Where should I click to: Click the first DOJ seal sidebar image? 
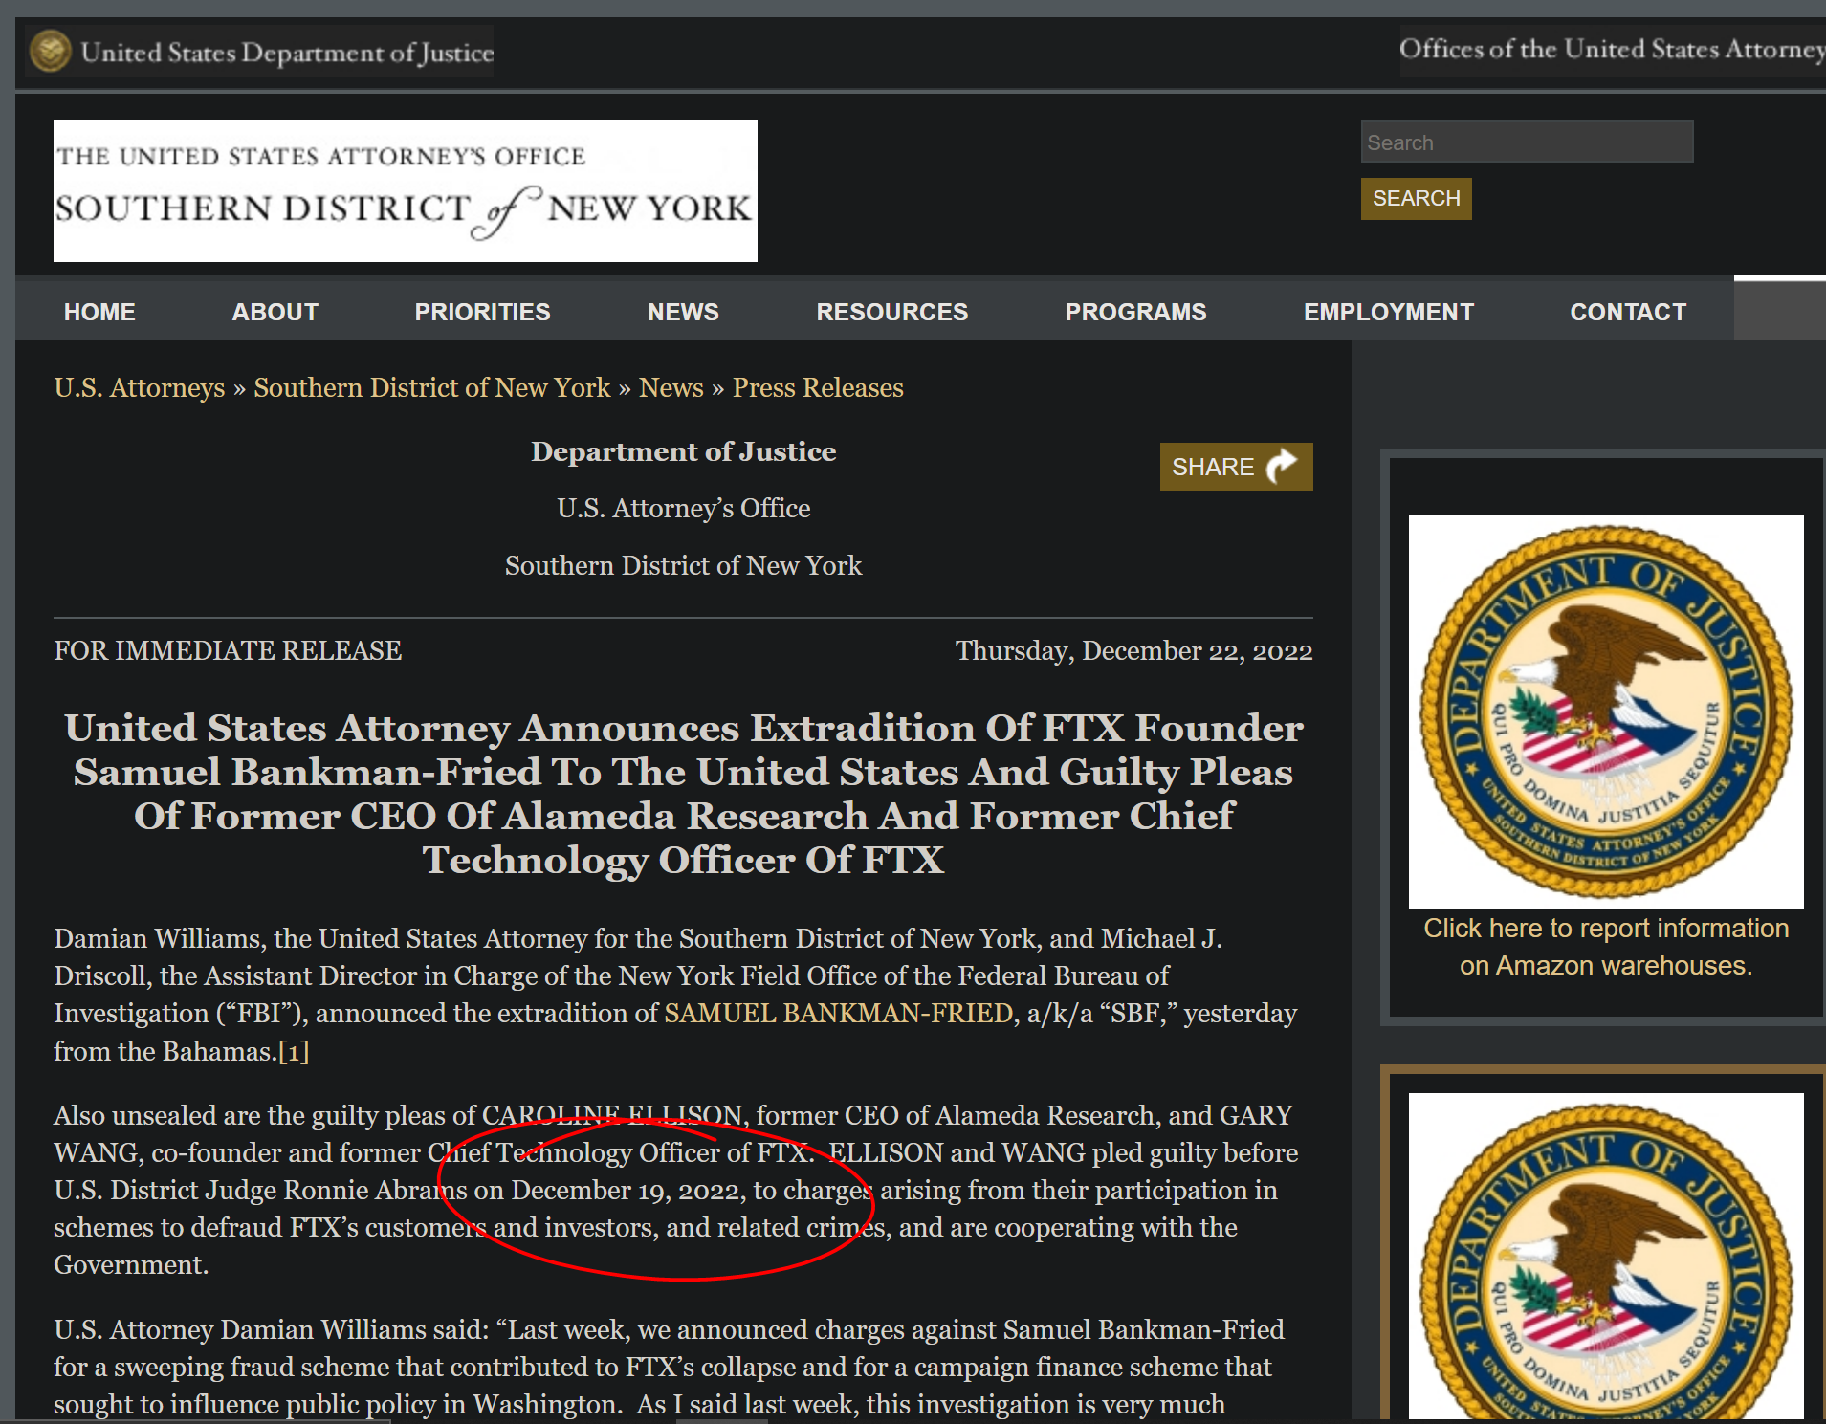[x=1605, y=712]
